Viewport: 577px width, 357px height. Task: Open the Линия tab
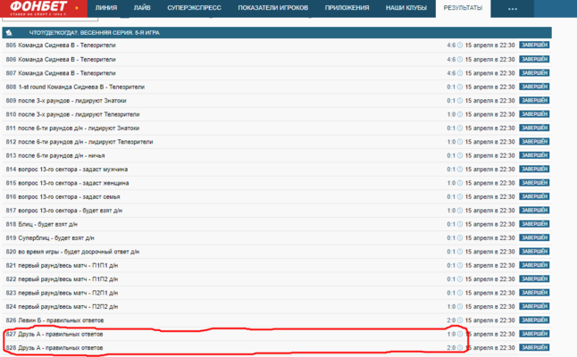pyautogui.click(x=105, y=8)
